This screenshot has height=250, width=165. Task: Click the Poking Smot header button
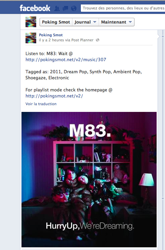(56, 22)
